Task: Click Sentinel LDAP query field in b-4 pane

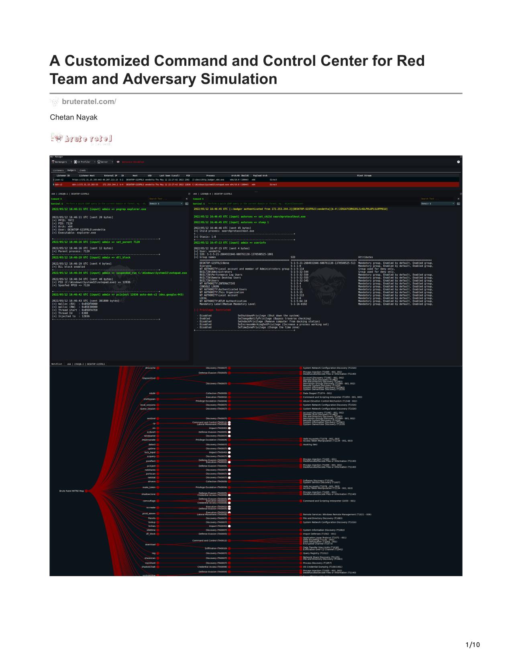Action: [313, 204]
